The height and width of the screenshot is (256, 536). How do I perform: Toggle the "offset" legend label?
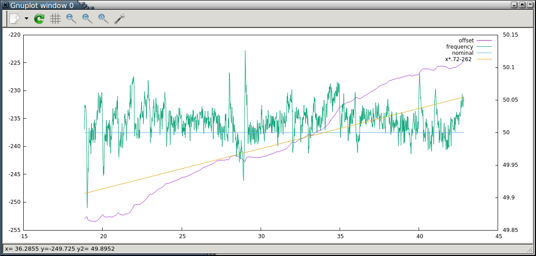[x=466, y=41]
